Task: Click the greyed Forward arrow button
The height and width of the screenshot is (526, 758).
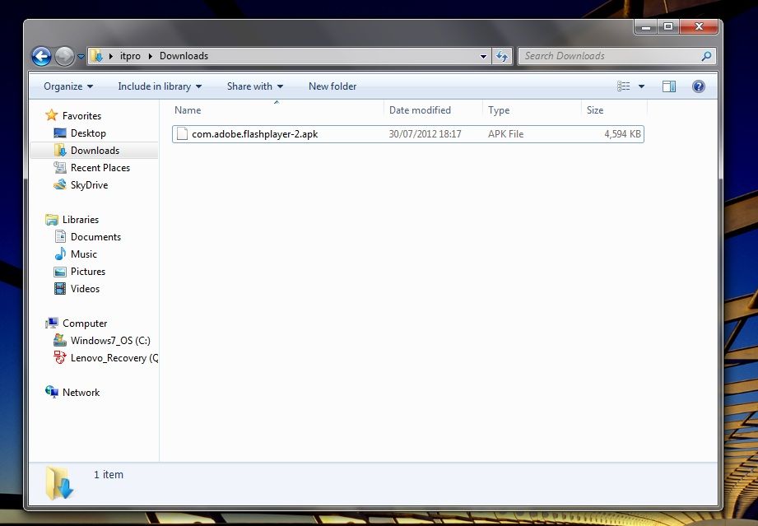Action: [x=64, y=56]
